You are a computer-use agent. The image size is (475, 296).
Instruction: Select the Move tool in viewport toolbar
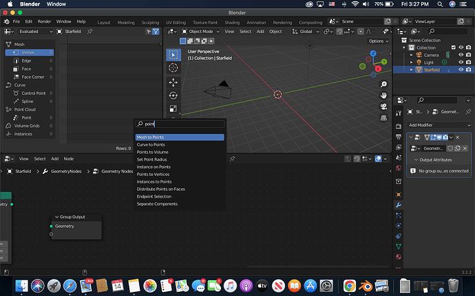point(173,82)
